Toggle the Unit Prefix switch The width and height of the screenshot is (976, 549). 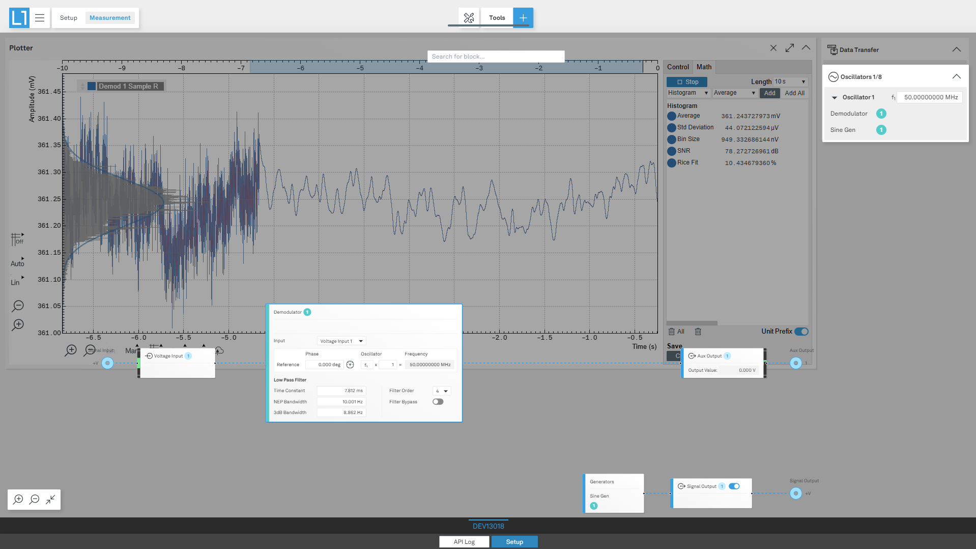coord(801,332)
